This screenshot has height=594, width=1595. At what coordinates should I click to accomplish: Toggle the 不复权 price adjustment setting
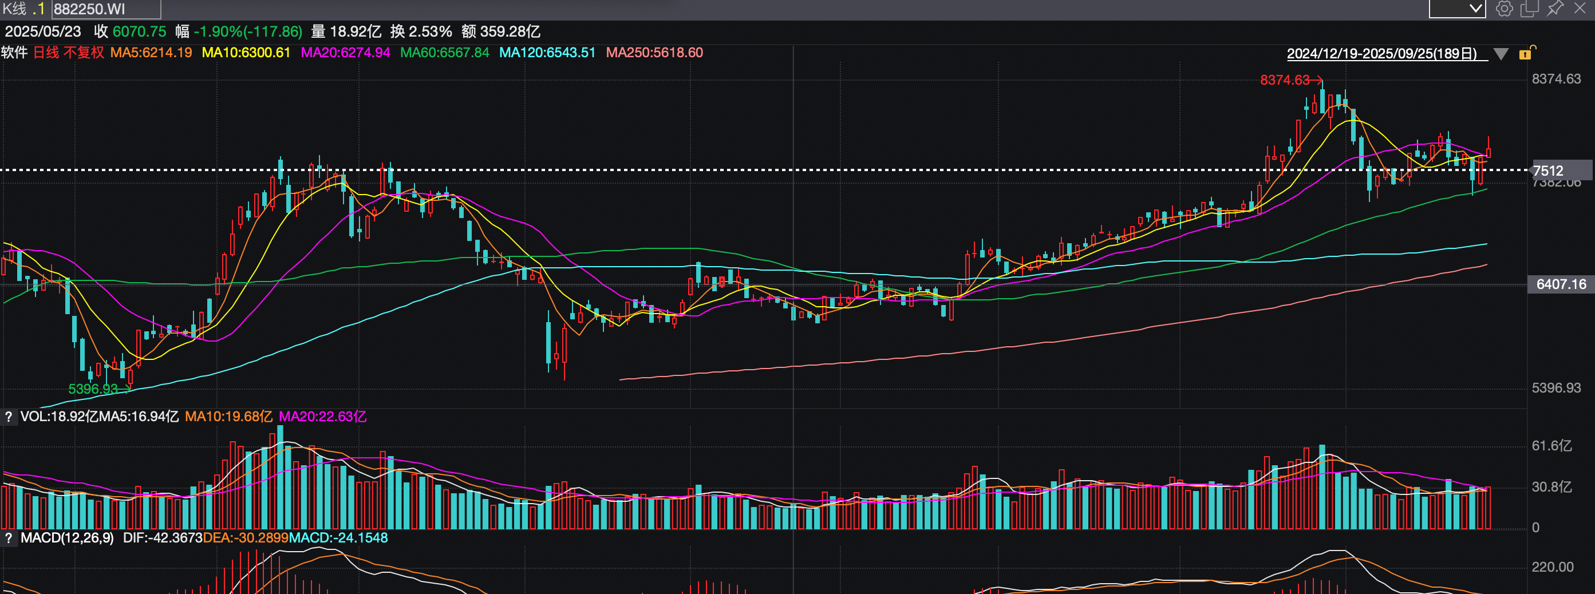pos(84,53)
